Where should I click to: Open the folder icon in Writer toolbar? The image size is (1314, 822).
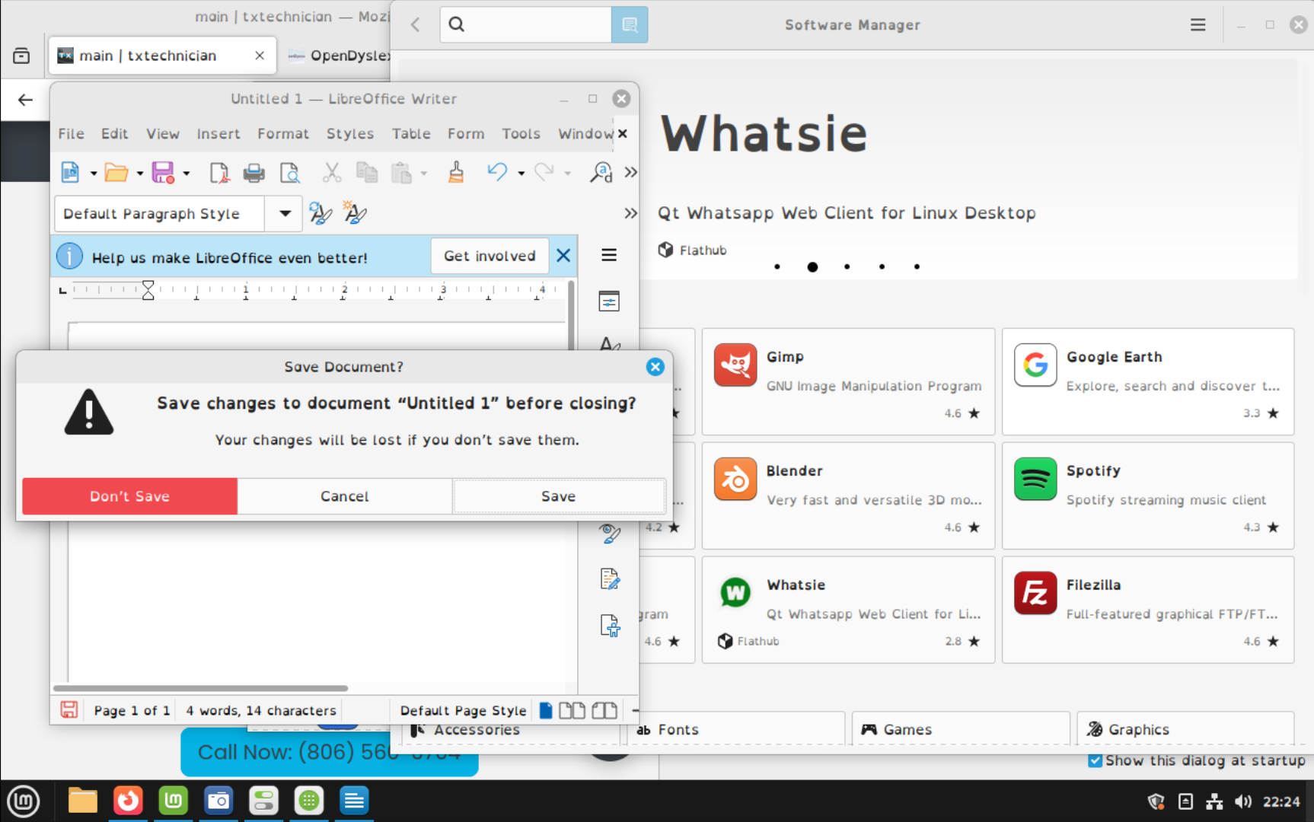coord(116,173)
